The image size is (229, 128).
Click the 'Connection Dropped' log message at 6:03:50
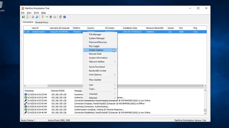(110, 103)
